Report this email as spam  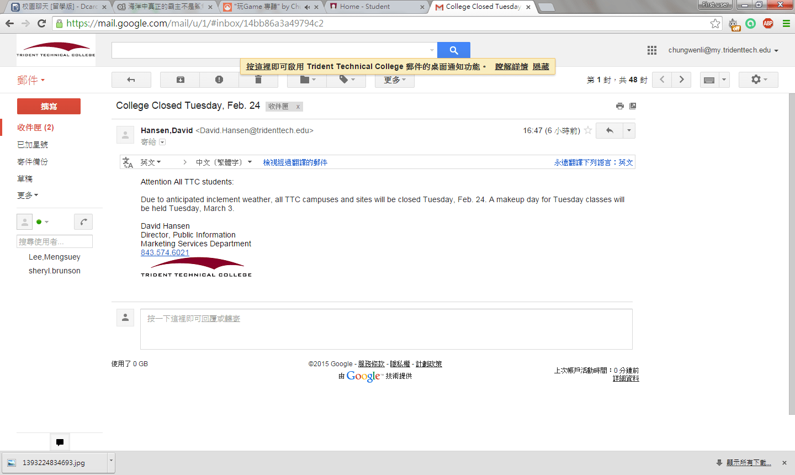(x=219, y=80)
